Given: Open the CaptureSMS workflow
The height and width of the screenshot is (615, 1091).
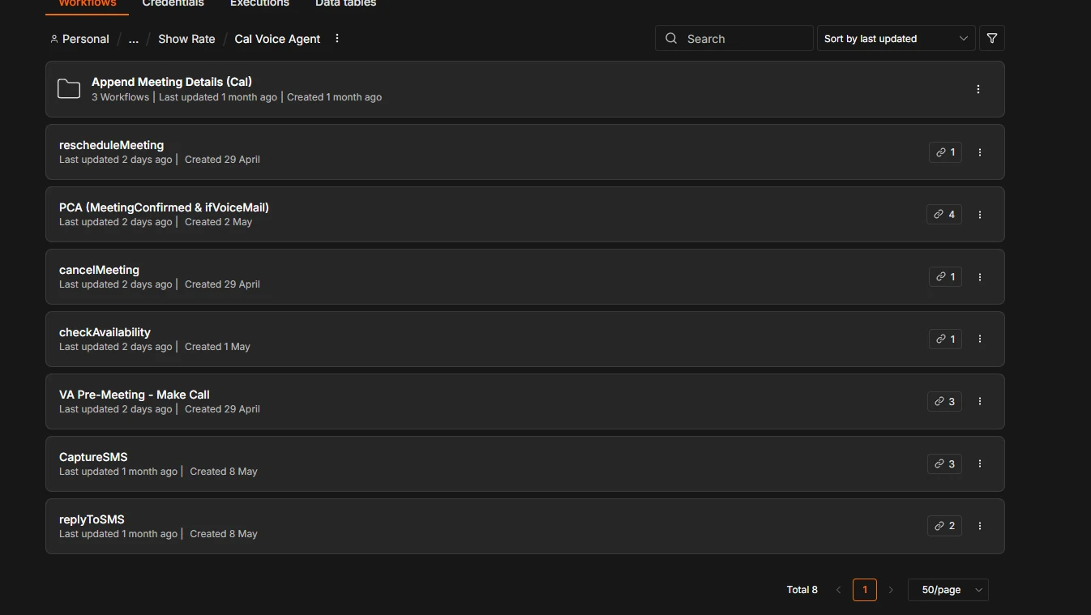Looking at the screenshot, I should (525, 464).
